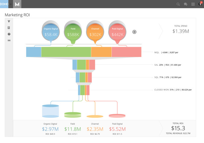Select the Organic Digital $58.4K bubble
204x143 pixels.
click(x=51, y=32)
